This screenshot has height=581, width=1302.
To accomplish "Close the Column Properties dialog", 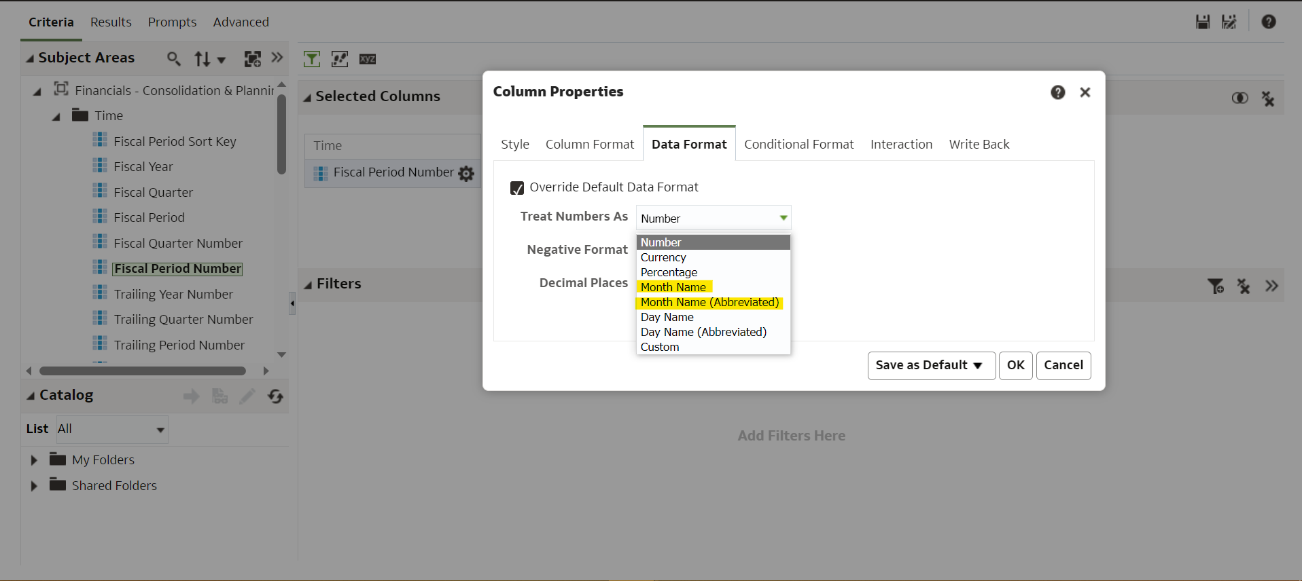I will pos(1085,92).
